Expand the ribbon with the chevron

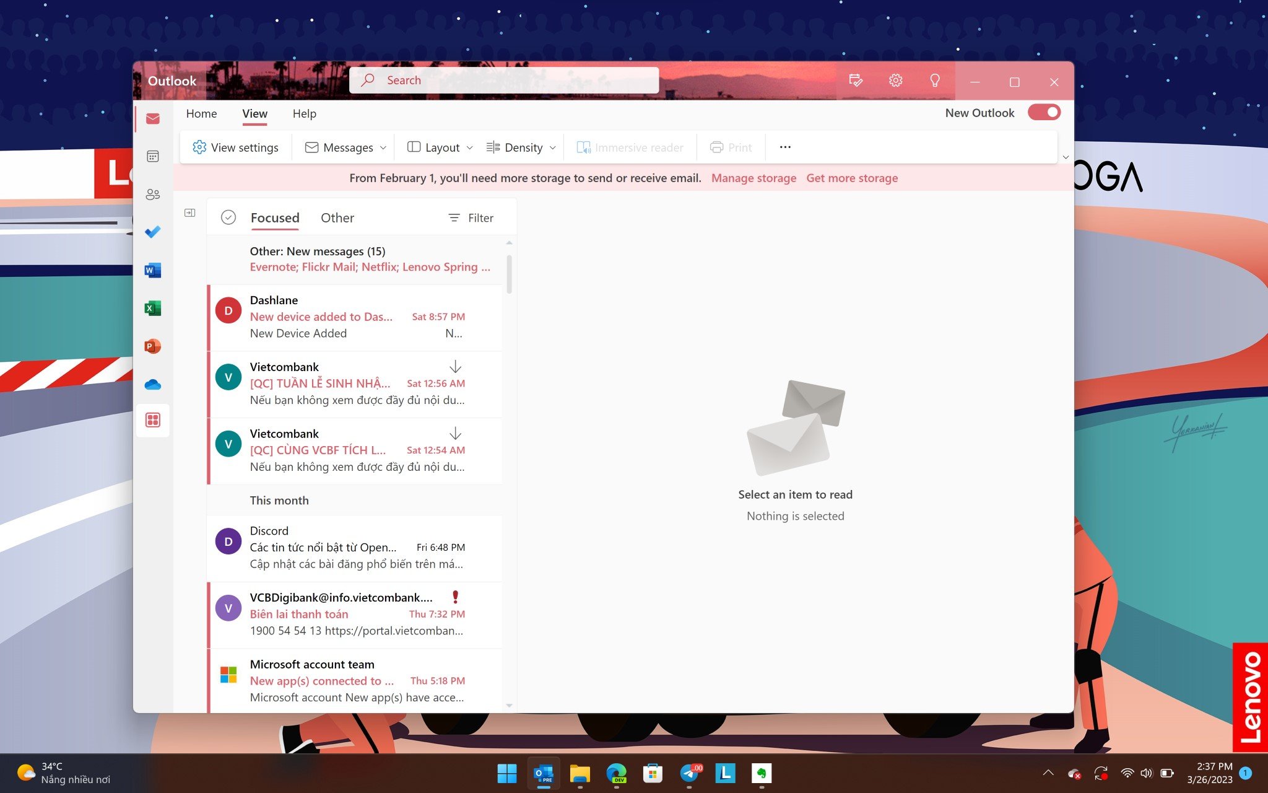[1066, 157]
